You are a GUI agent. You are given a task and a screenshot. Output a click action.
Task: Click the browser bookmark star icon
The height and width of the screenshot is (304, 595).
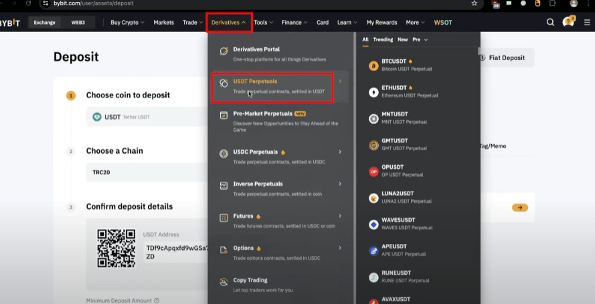point(474,3)
